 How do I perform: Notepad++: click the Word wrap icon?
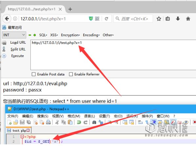[140, 122]
